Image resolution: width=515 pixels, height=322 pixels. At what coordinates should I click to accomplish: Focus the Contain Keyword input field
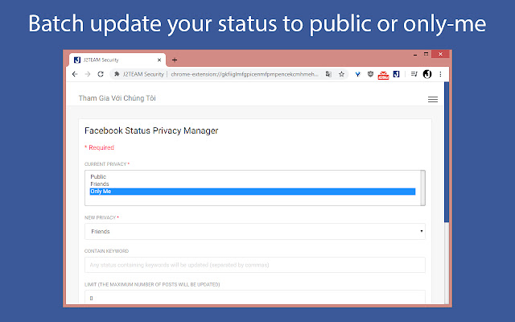click(254, 265)
